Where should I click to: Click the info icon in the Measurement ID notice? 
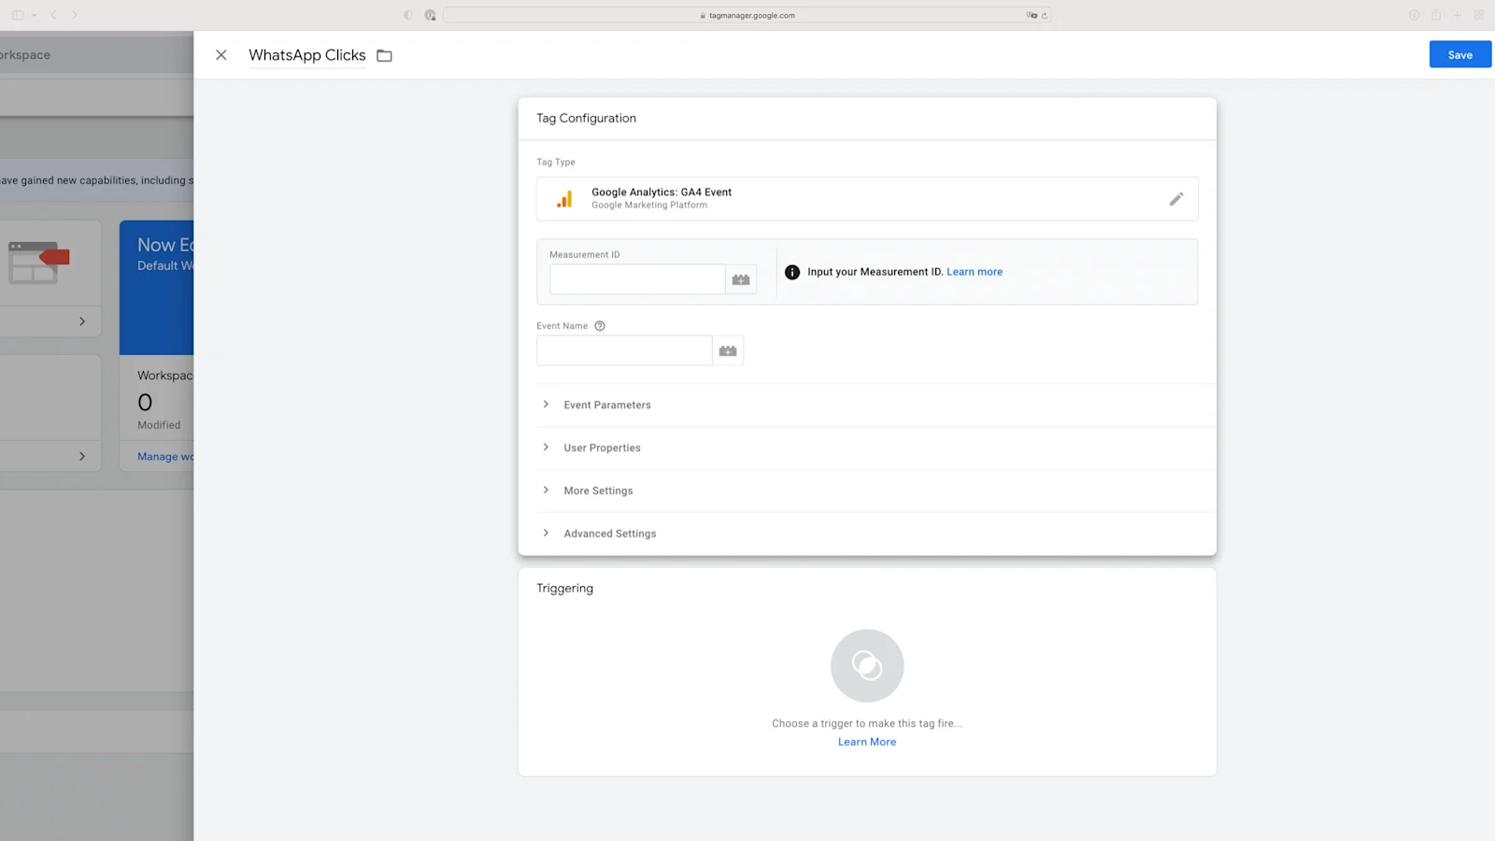point(791,271)
